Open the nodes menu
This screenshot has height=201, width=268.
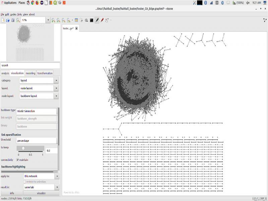[x=13, y=14]
